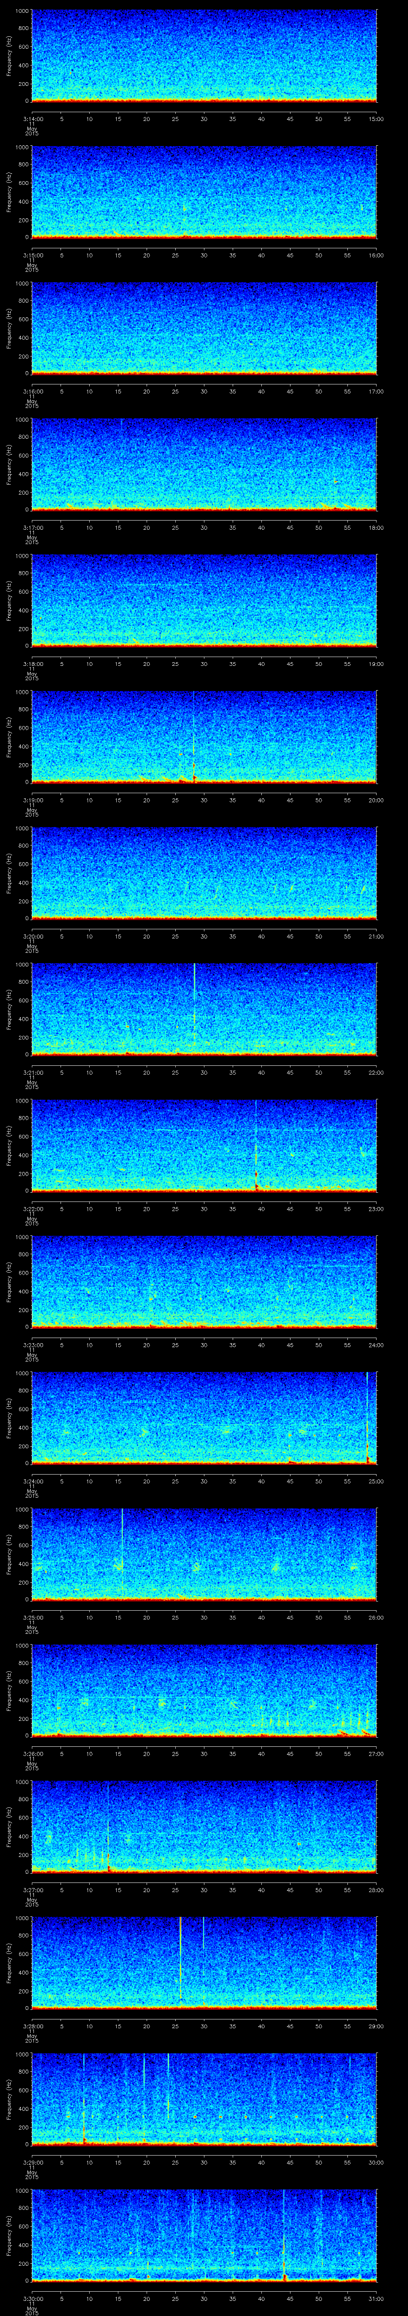Screen dimensions: 408x2316
Task: Click Frequency (Hz) axis label of top spectrogram
Action: (x=9, y=56)
